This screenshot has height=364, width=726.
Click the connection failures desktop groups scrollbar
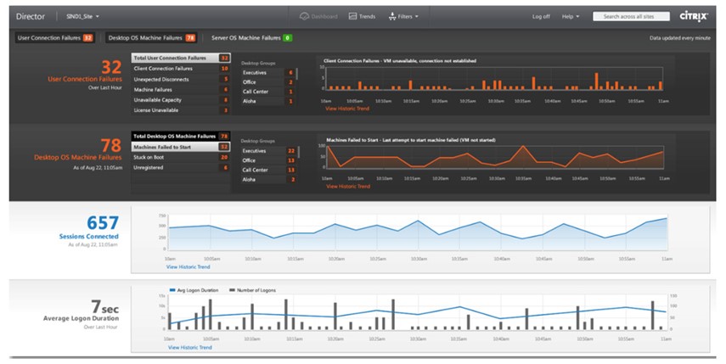(x=297, y=74)
